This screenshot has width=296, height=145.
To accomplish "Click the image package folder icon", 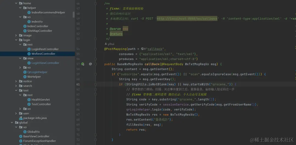I will coord(21,35).
